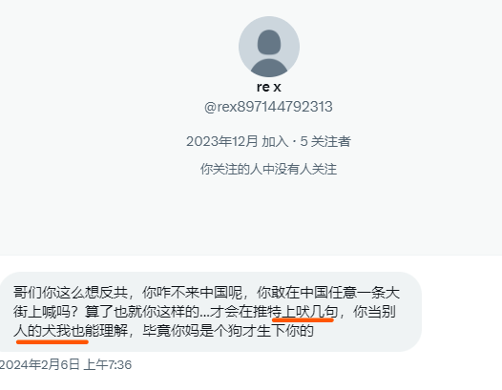Click the orange underline on the last message line
Screen dimensions: 502x390
click(x=52, y=342)
